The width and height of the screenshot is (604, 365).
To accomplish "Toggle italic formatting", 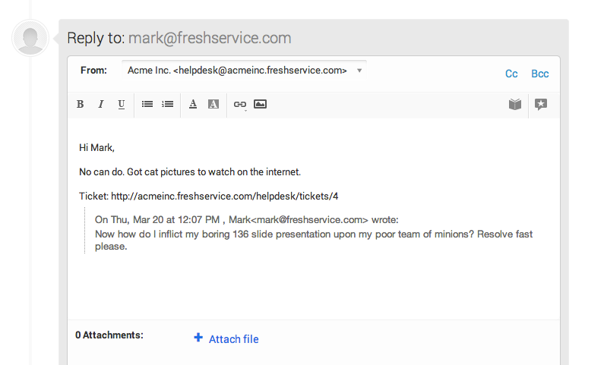I will [x=100, y=105].
